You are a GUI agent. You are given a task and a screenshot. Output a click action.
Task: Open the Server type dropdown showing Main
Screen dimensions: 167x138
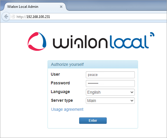(x=110, y=101)
